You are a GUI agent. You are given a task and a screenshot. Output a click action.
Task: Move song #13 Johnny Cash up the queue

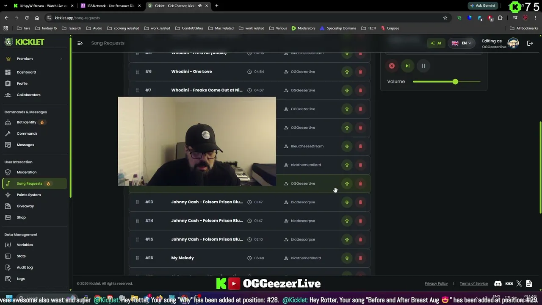(347, 202)
